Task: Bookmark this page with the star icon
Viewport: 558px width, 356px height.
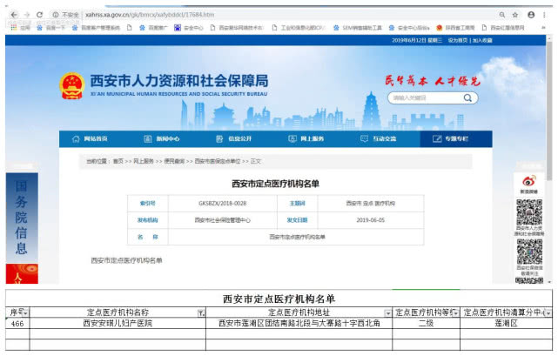Action: pyautogui.click(x=515, y=15)
